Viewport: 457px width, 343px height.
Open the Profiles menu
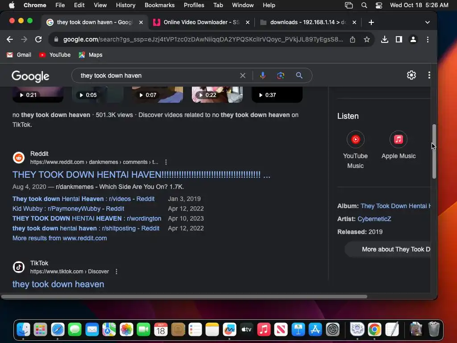194,5
